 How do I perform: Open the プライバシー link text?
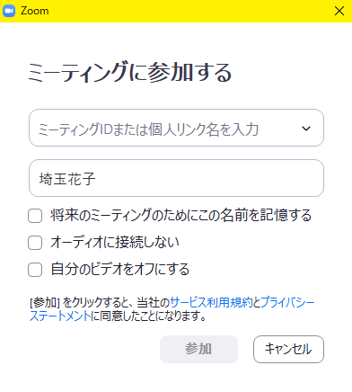(x=287, y=302)
